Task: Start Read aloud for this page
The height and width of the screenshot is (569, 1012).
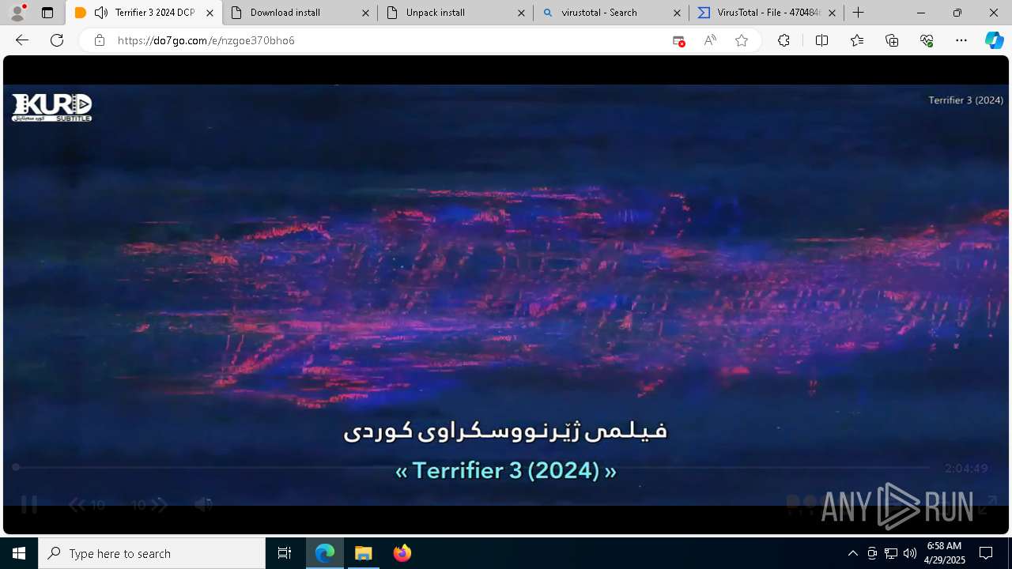Action: pos(710,40)
